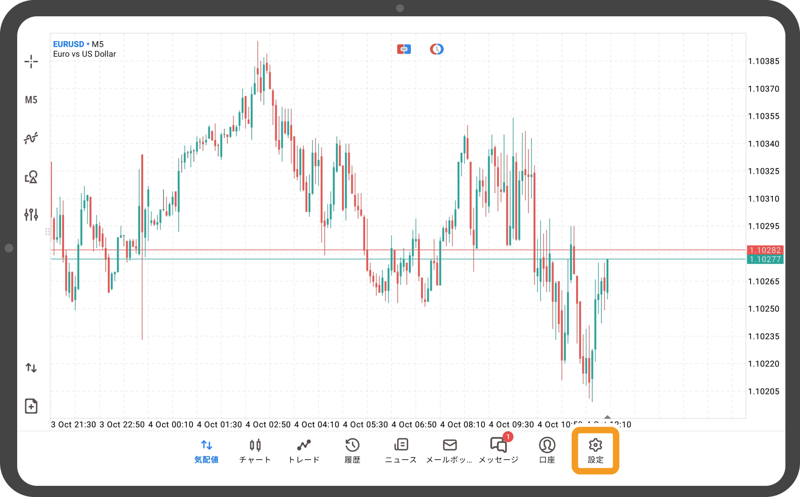Screen dimensions: 800x497
Task: Switch to the チャート tab
Action: click(x=255, y=451)
